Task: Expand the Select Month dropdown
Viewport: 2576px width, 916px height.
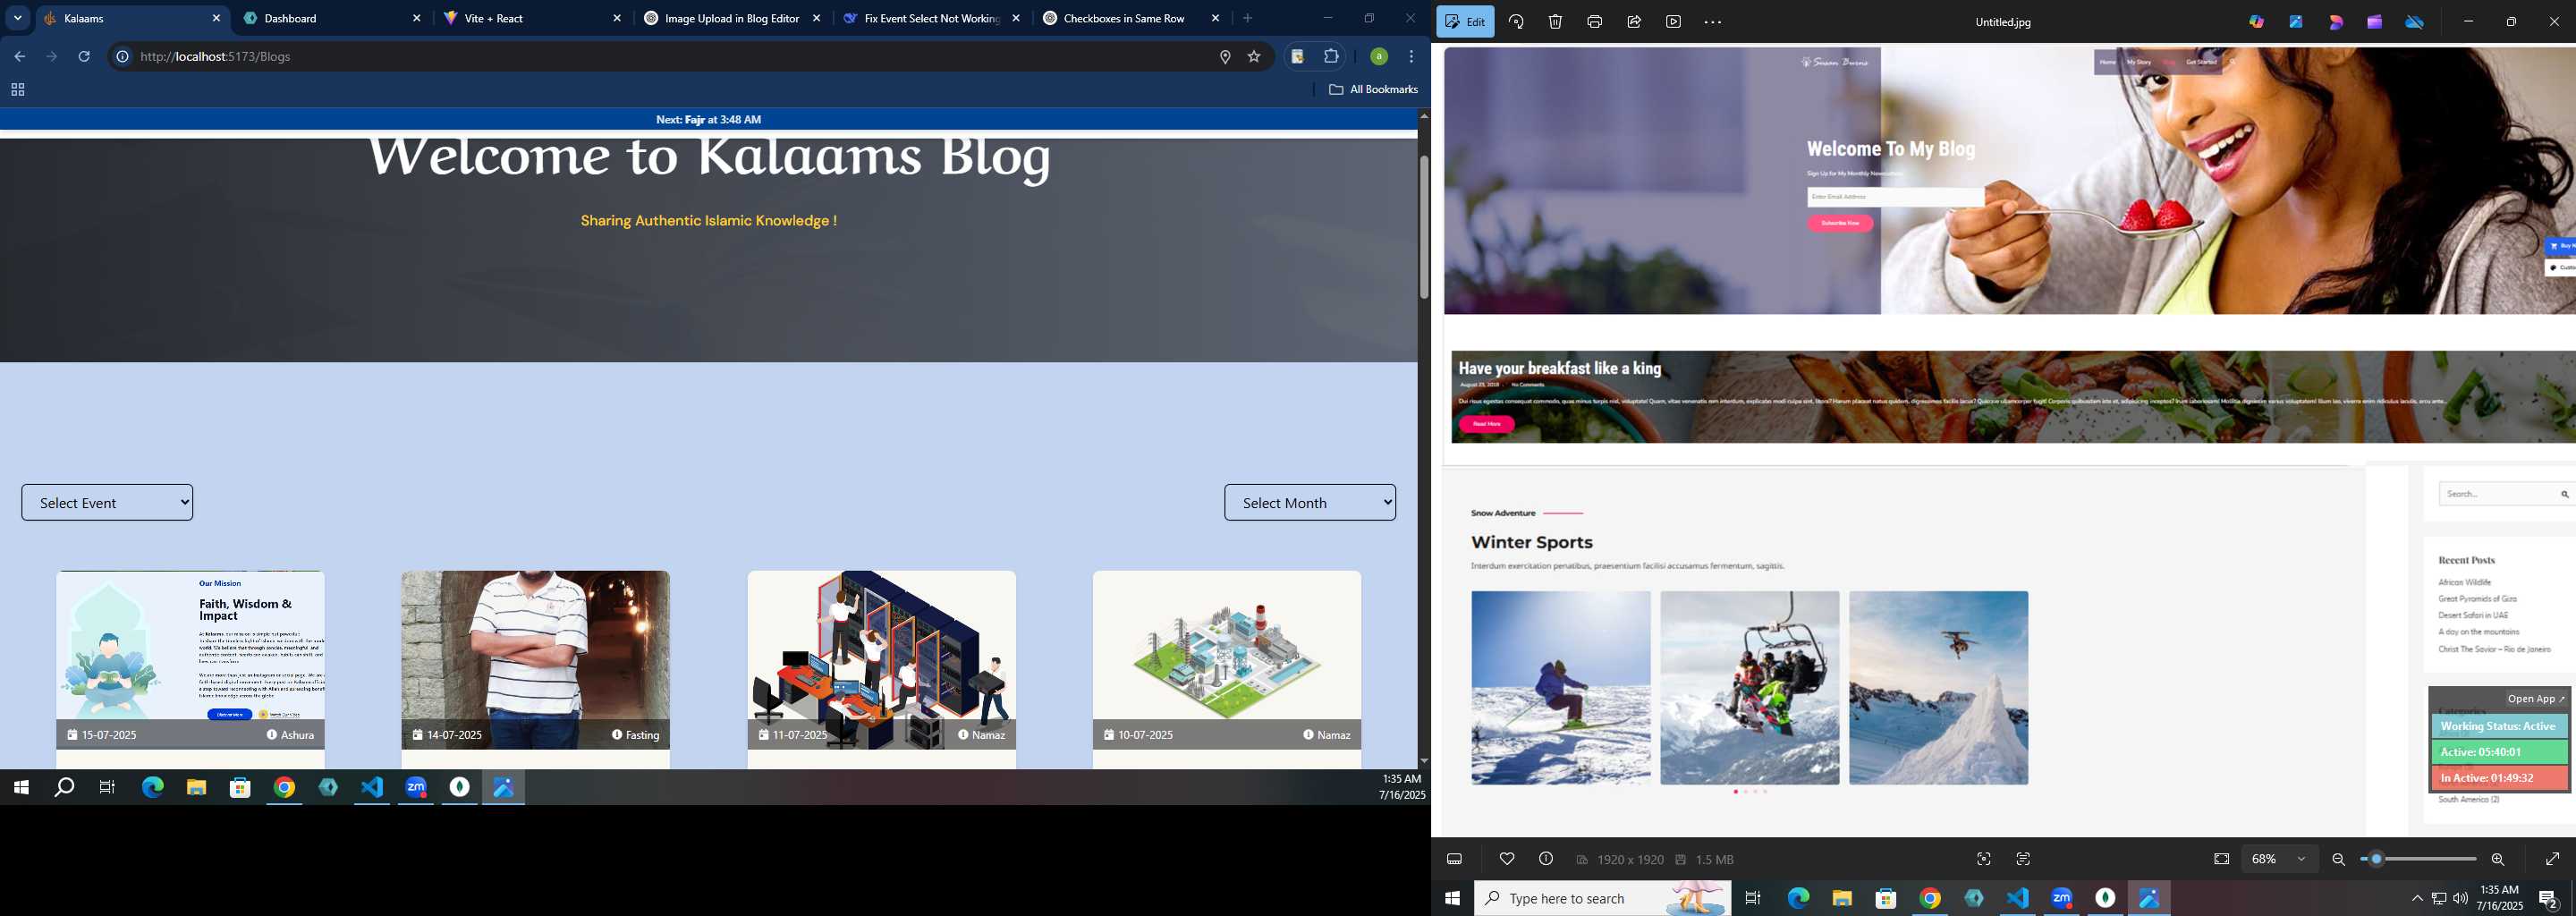Action: (x=1310, y=502)
